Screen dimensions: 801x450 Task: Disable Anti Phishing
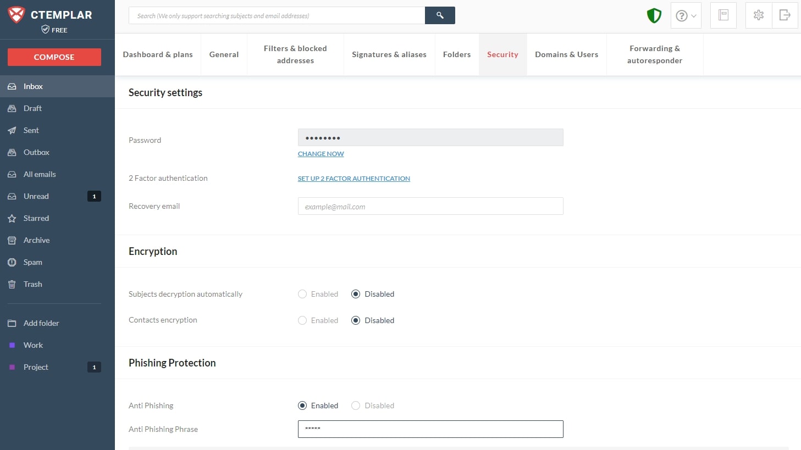(x=356, y=405)
